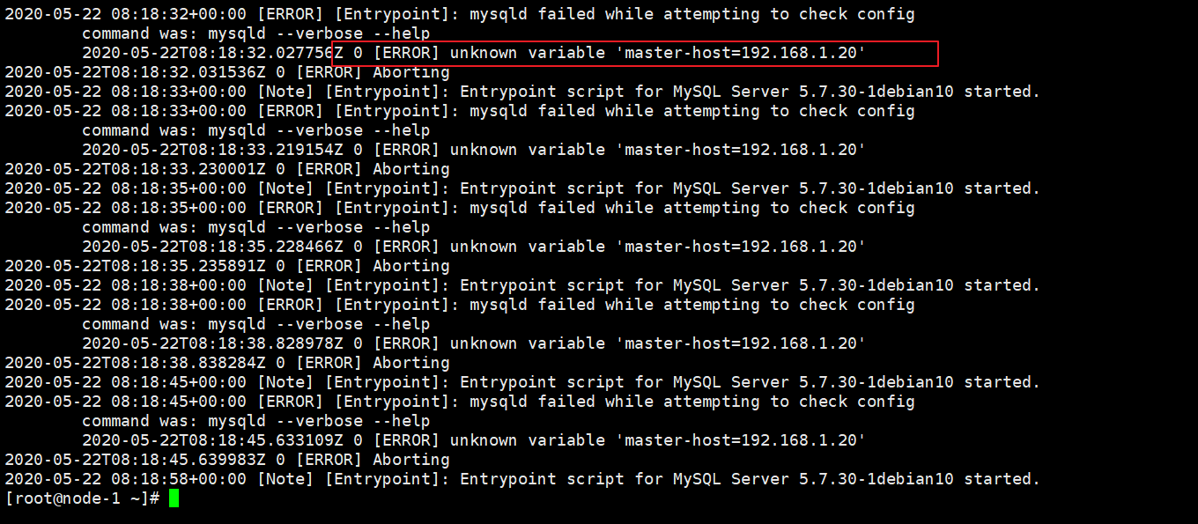Click the unknown variable line stamped 08:18:38.828978Z

(474, 343)
